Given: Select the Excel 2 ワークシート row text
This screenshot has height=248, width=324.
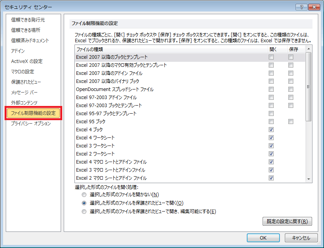Looking at the screenshot, I should point(95,154).
